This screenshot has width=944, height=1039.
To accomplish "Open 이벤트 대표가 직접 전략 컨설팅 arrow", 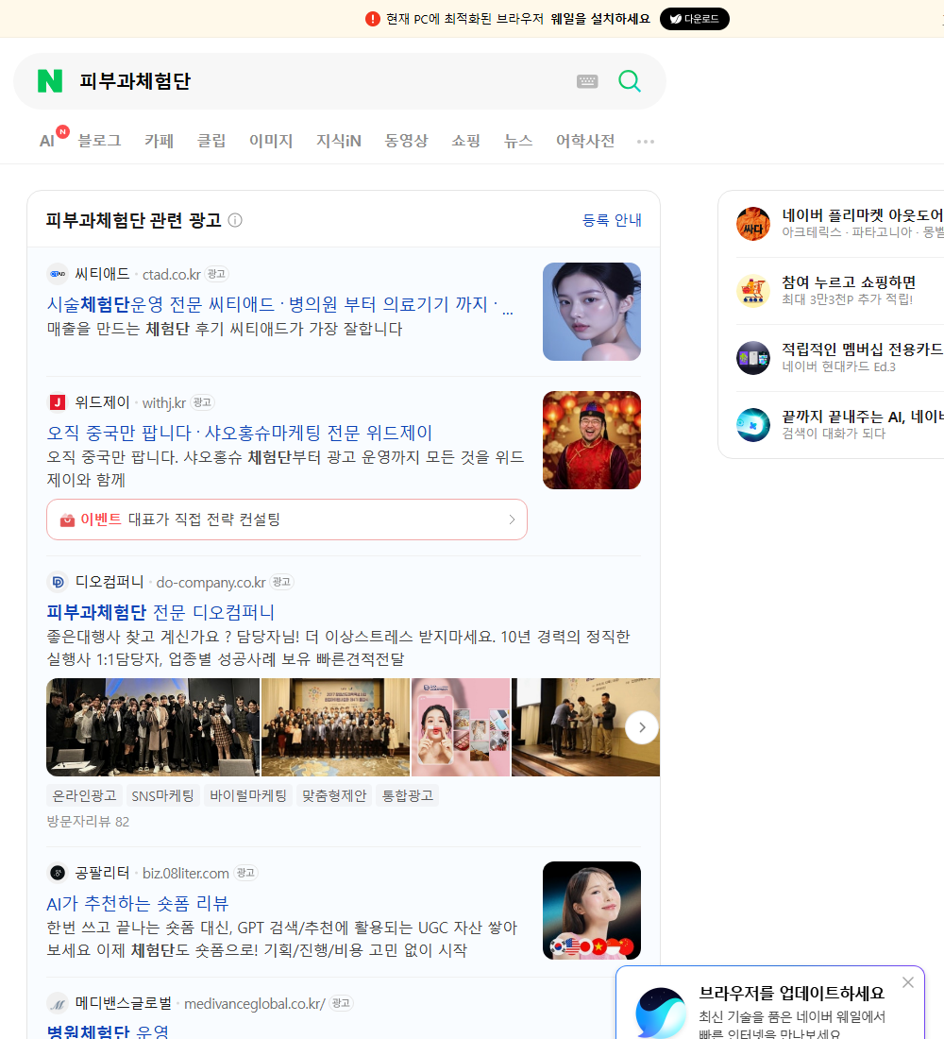I will (512, 519).
